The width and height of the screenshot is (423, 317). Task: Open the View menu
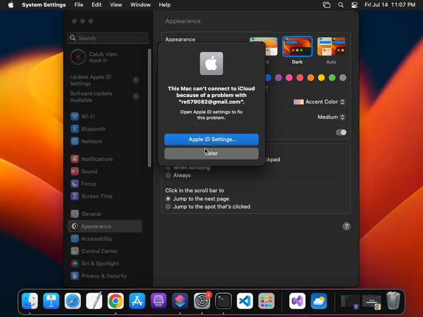tap(116, 5)
